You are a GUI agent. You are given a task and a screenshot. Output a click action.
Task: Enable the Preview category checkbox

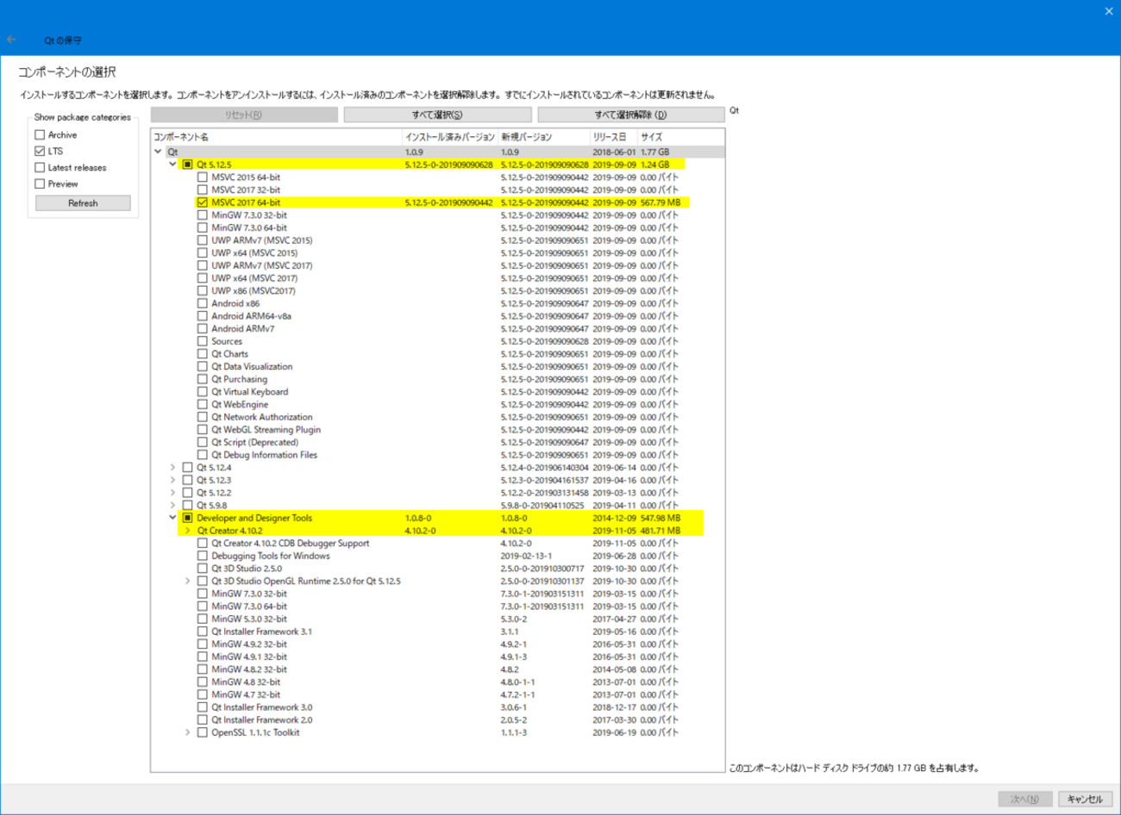[x=40, y=184]
